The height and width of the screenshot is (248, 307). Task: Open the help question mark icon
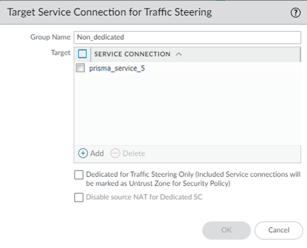tap(295, 12)
